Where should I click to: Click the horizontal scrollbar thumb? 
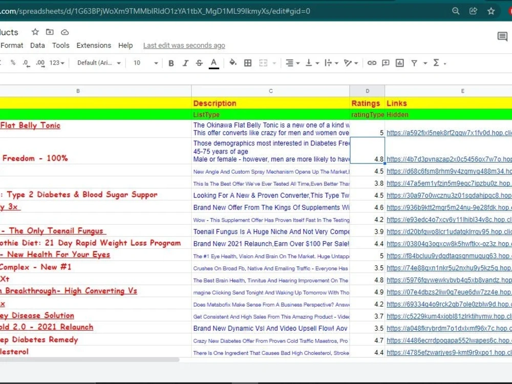click(x=90, y=359)
